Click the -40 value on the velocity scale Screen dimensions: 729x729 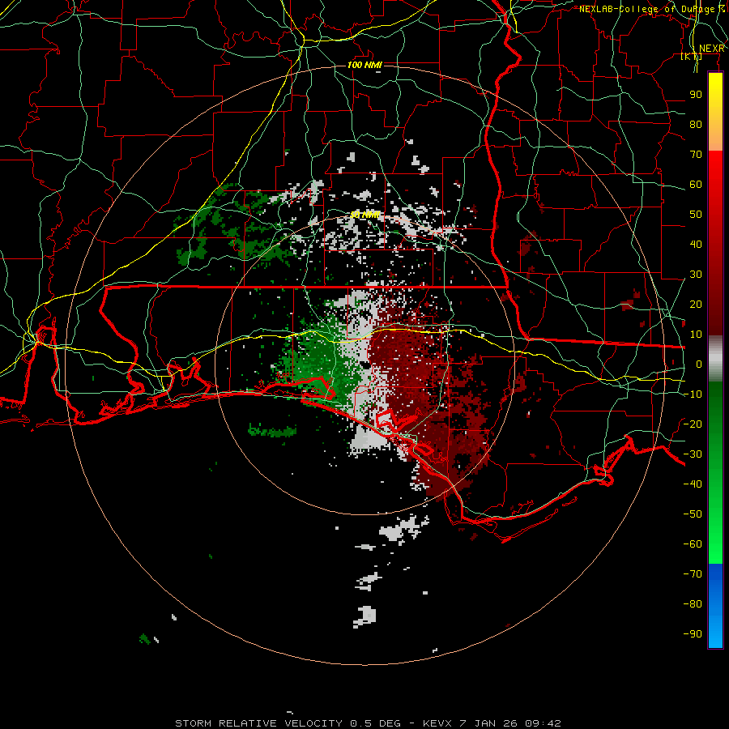(693, 484)
